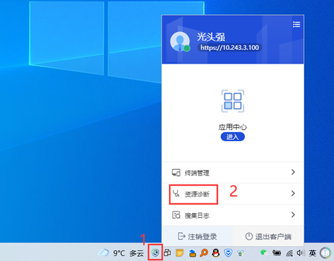
Task: Open the WeChat tray icon
Action: (264, 253)
